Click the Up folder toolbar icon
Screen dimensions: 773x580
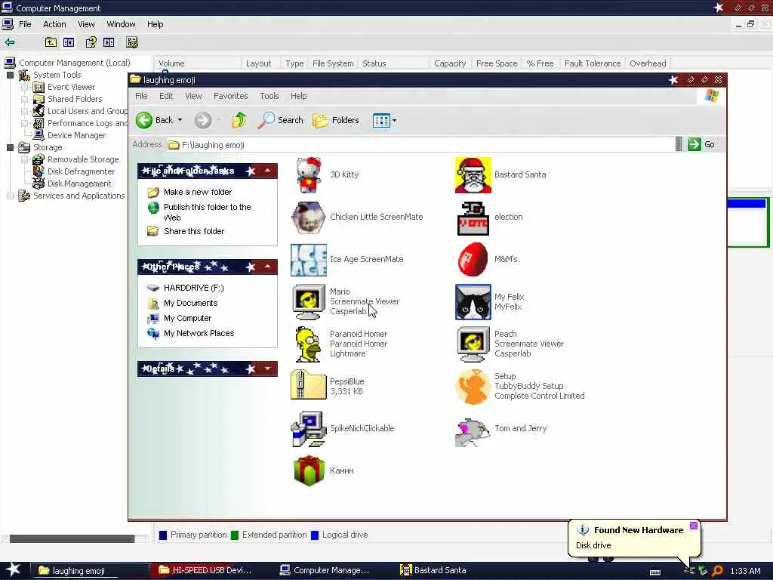(x=239, y=120)
